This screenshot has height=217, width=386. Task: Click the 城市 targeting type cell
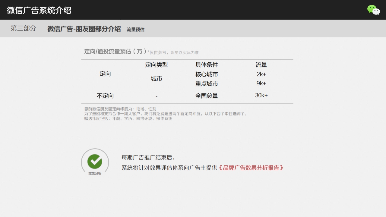pos(156,79)
